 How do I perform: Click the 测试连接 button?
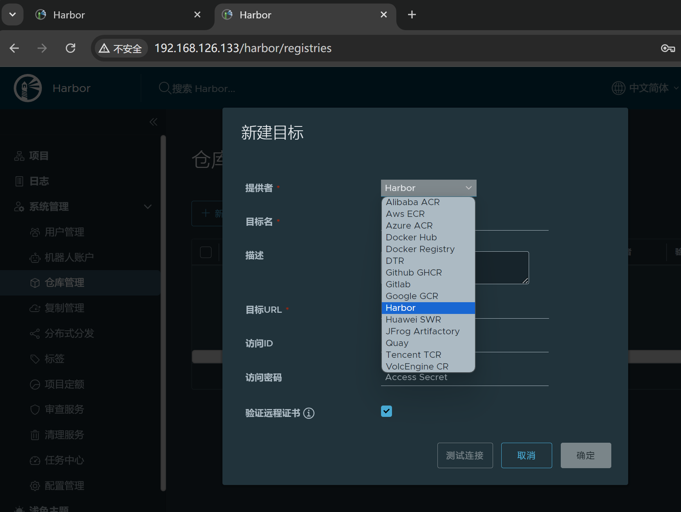point(465,455)
